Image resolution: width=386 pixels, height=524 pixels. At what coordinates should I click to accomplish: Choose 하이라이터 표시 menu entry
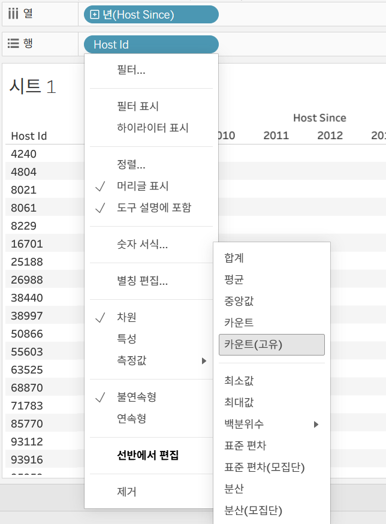152,128
